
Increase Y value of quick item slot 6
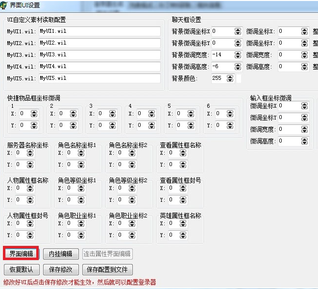point(231,123)
